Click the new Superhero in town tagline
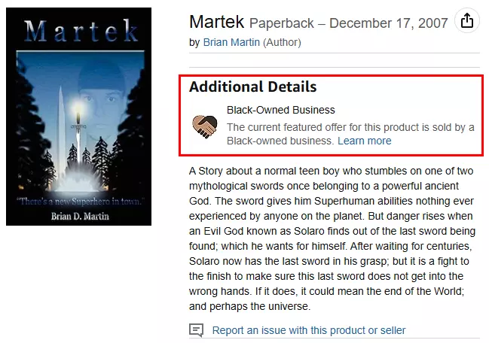489x343 pixels. [x=81, y=202]
